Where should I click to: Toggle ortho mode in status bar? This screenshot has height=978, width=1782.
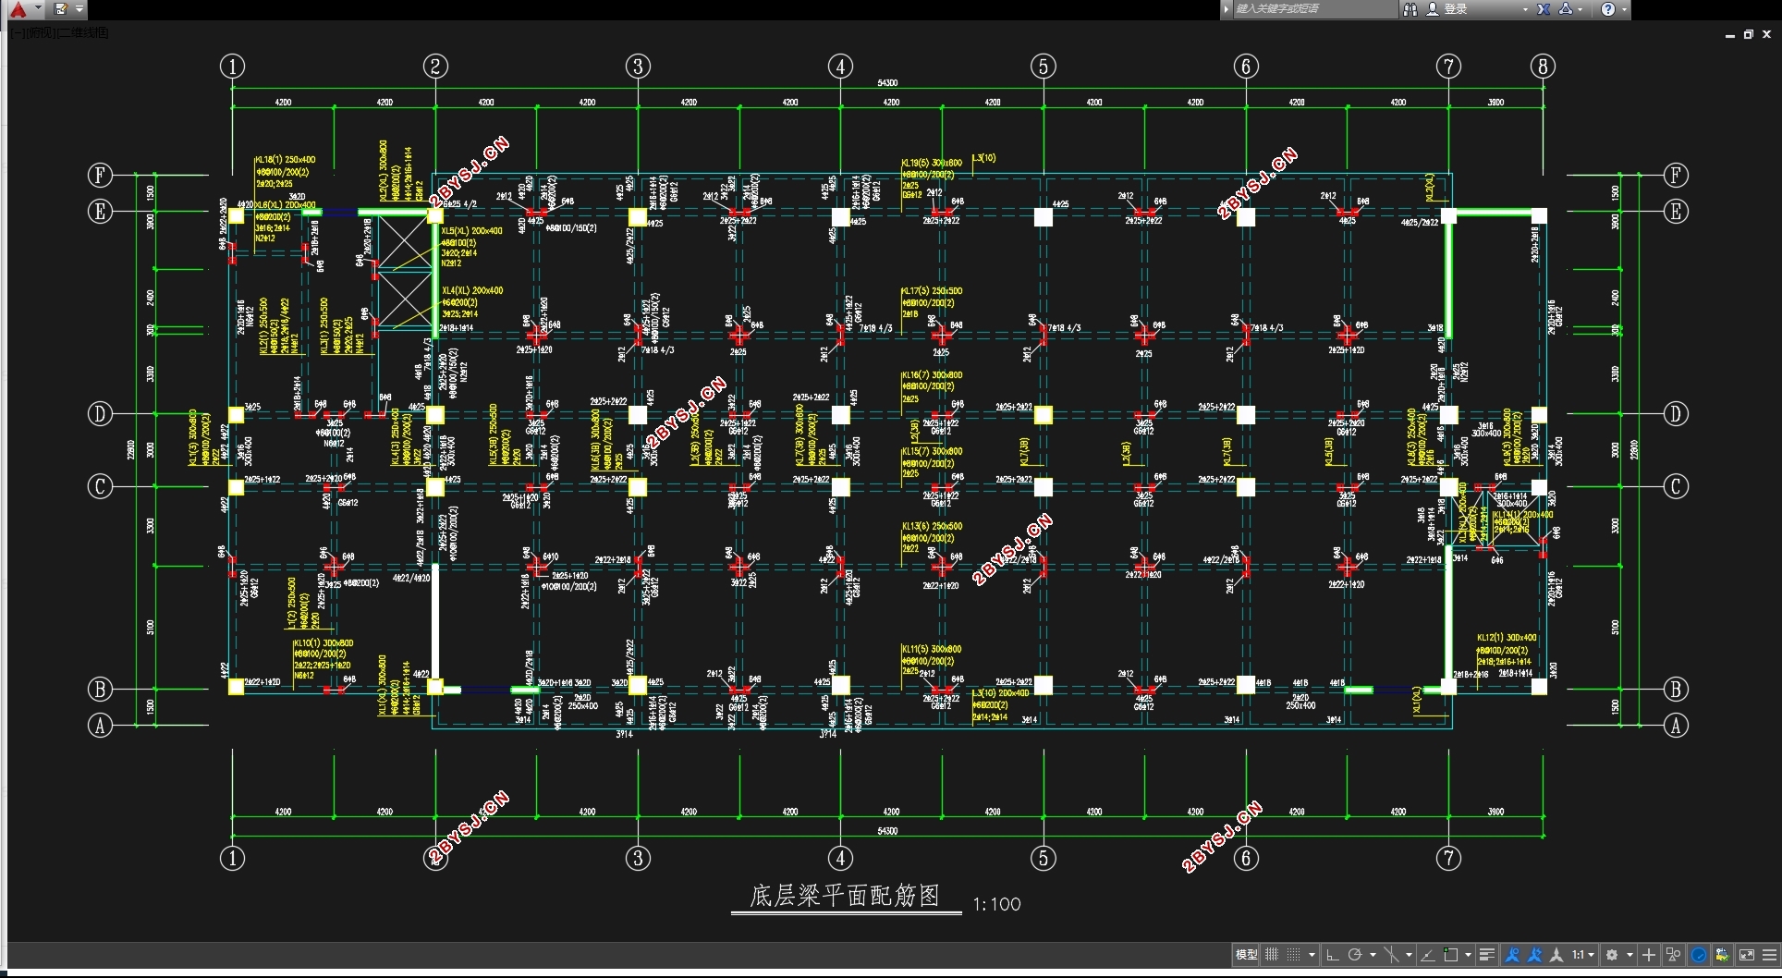tap(1333, 955)
